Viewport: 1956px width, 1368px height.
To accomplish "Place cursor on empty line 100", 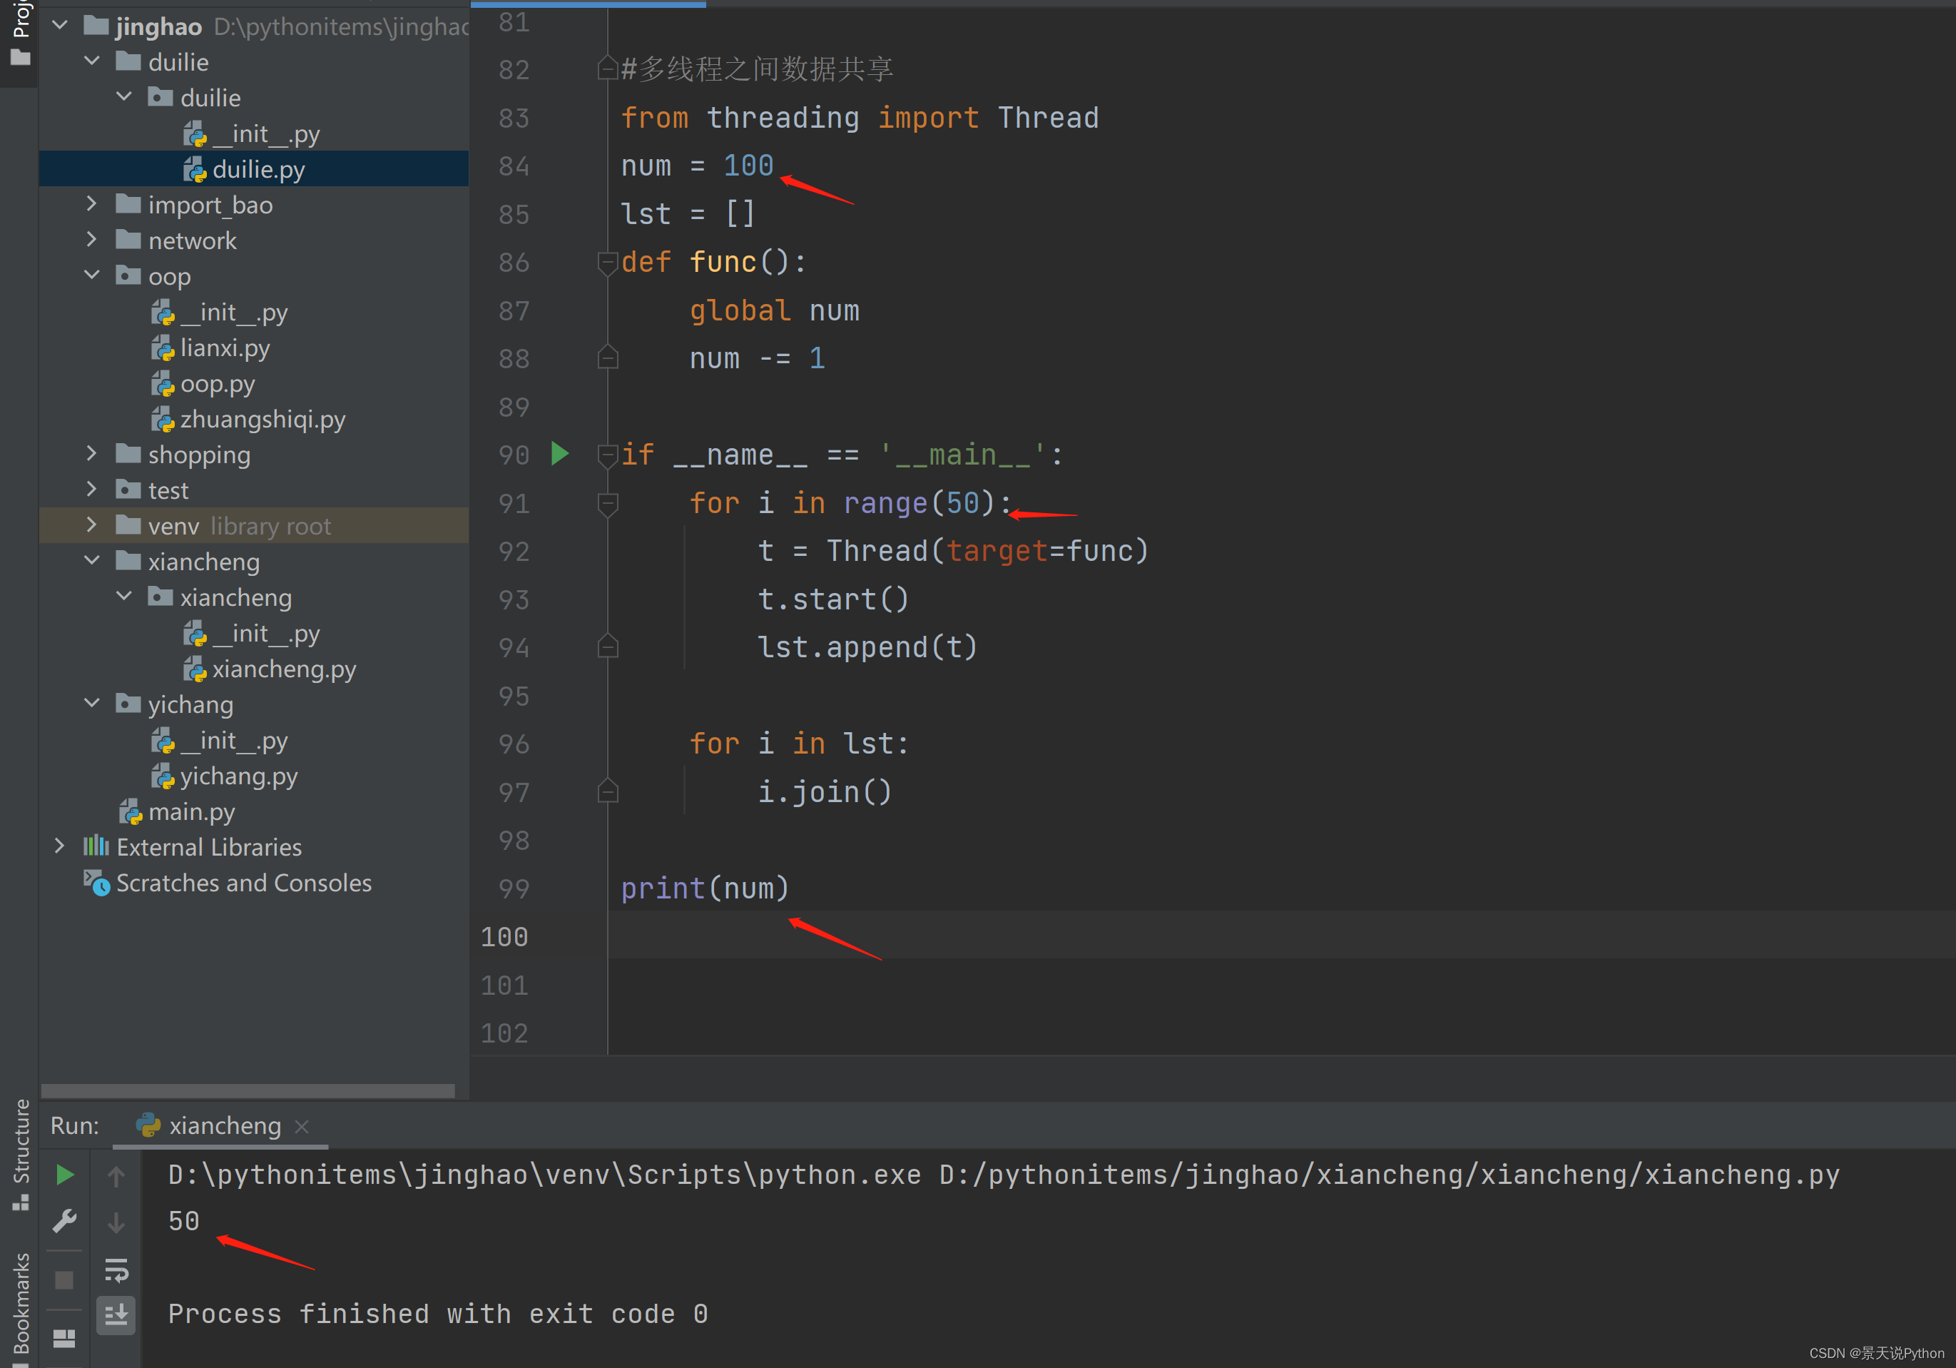I will click(1281, 935).
